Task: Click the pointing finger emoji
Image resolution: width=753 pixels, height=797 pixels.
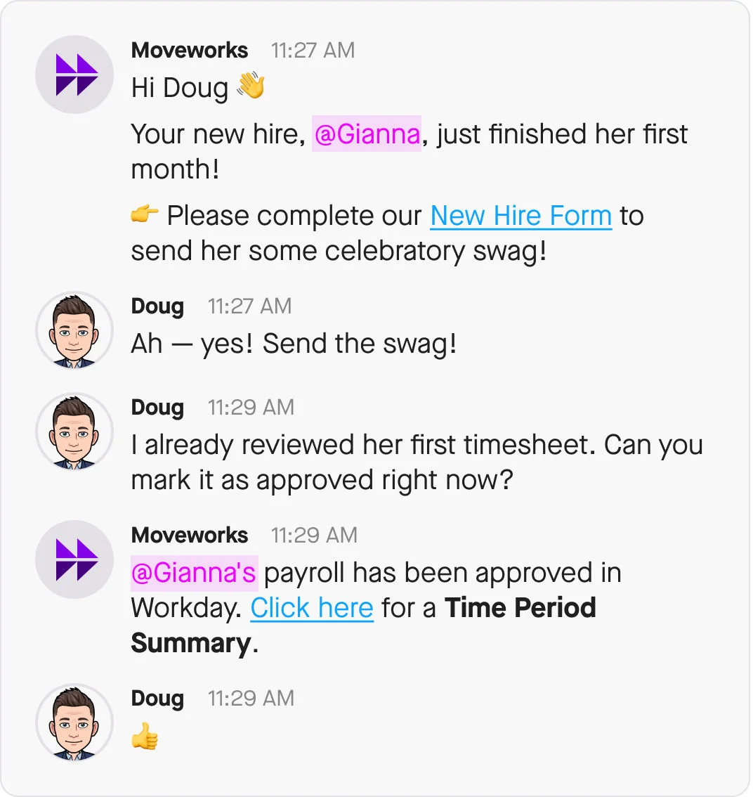Action: pyautogui.click(x=145, y=215)
